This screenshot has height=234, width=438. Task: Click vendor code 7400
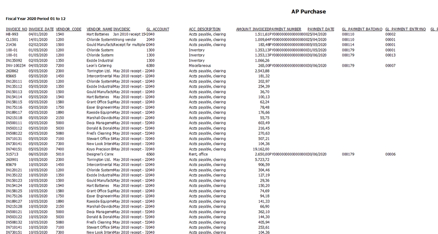(60, 149)
